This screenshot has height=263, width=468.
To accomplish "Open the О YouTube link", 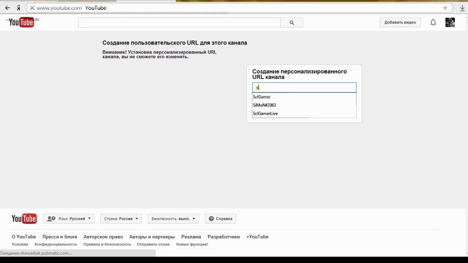I will (24, 237).
